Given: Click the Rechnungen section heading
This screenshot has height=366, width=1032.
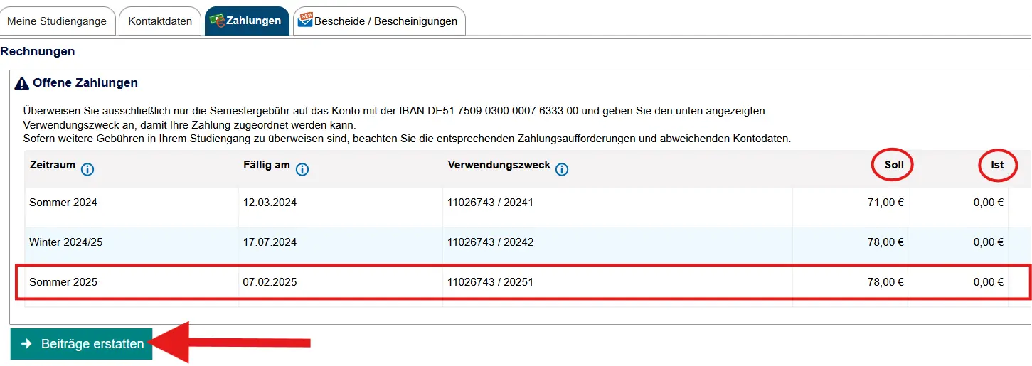Looking at the screenshot, I should [x=38, y=51].
